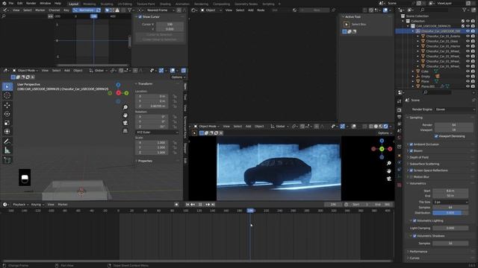Click the Render samples field
This screenshot has height=268, width=478.
tap(453, 125)
